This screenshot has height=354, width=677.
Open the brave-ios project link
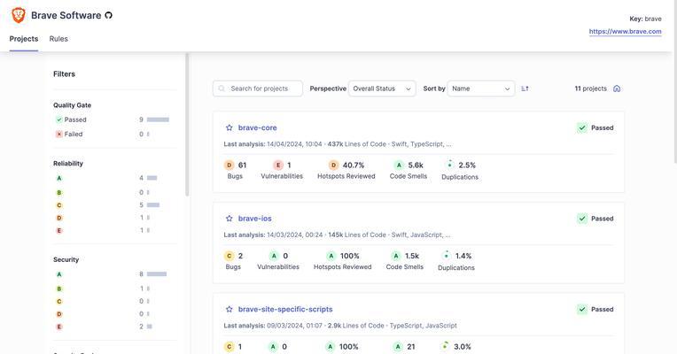tap(254, 219)
